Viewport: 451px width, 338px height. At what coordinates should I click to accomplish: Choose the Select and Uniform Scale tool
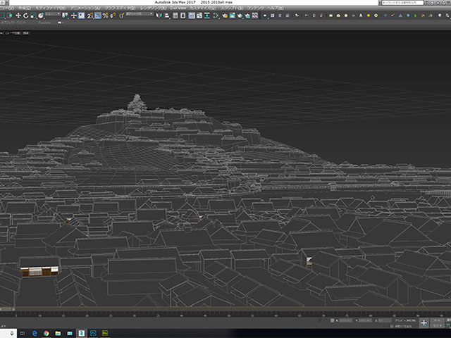pyautogui.click(x=32, y=15)
